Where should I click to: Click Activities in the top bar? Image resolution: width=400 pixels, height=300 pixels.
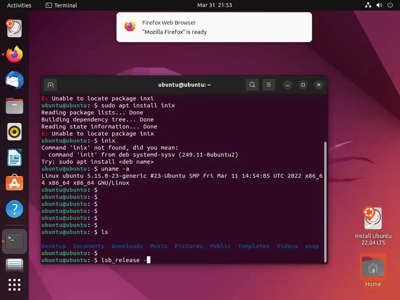click(x=19, y=5)
